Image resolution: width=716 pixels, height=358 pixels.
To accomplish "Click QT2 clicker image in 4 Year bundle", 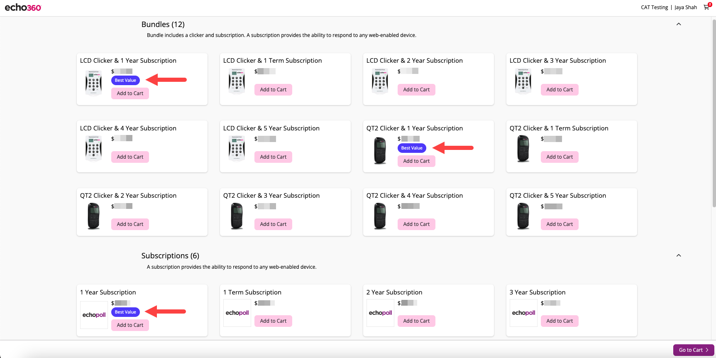I will 380,216.
